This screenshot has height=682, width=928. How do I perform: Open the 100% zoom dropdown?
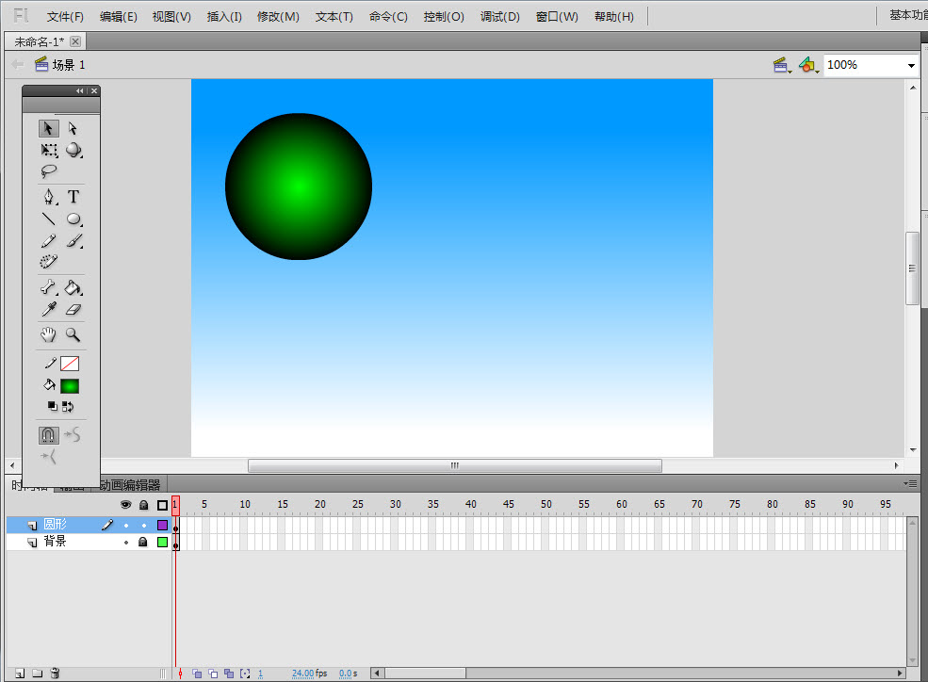911,65
